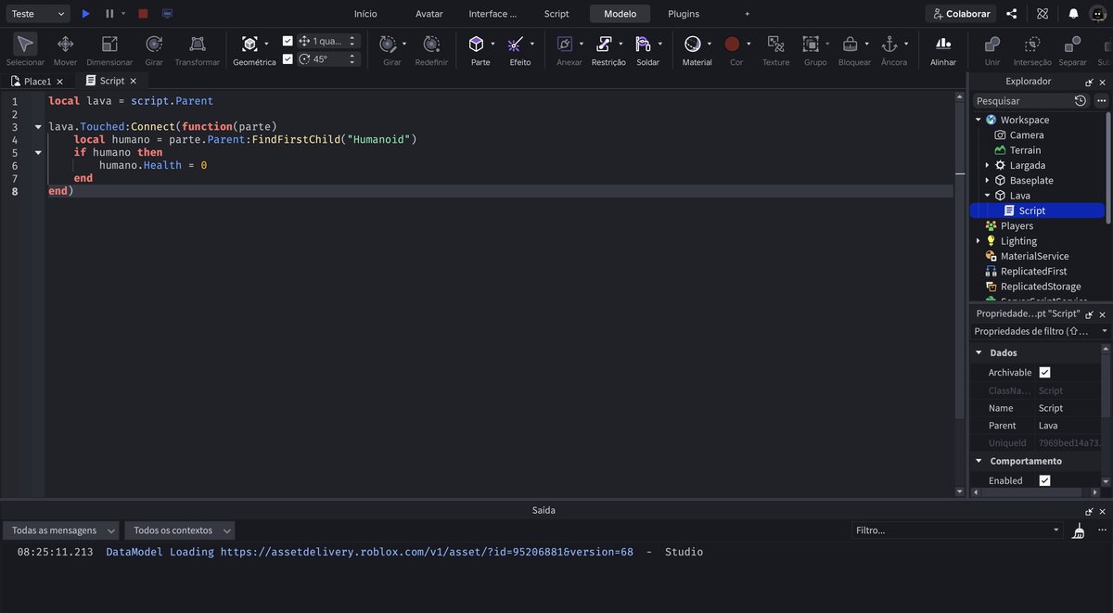Image resolution: width=1113 pixels, height=613 pixels.
Task: Increase the 45° rotation snap stepper
Action: click(352, 56)
